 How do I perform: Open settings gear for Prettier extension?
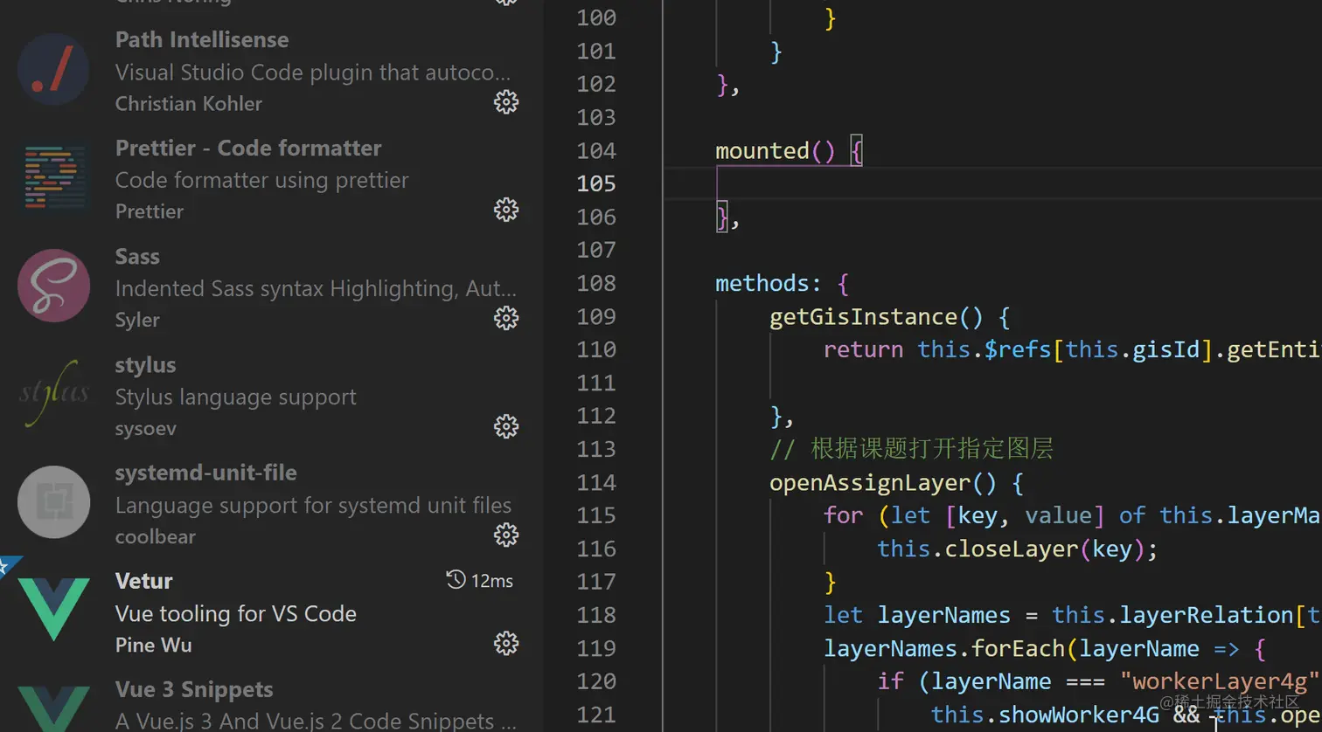(x=506, y=210)
